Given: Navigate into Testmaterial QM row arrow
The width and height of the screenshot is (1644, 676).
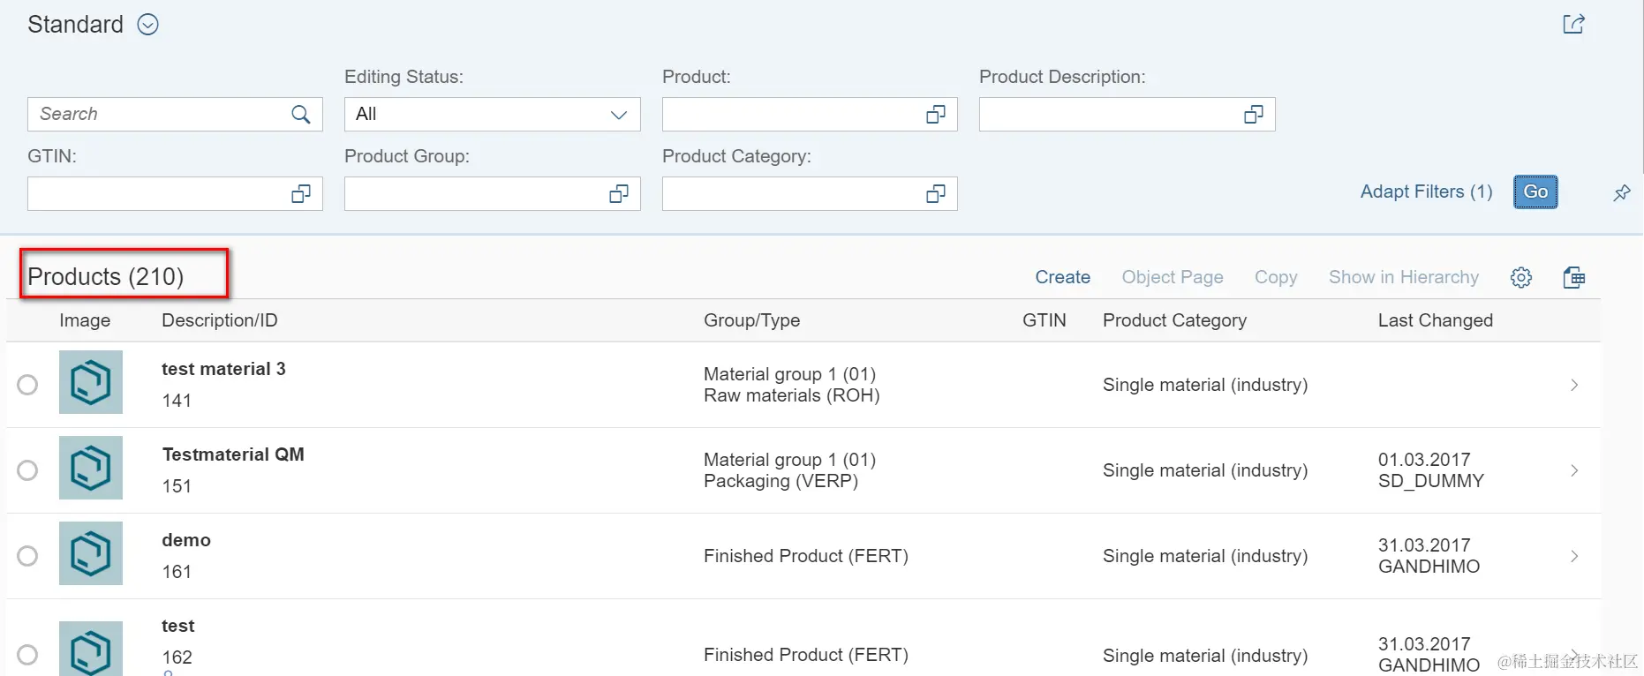Looking at the screenshot, I should click(x=1574, y=470).
